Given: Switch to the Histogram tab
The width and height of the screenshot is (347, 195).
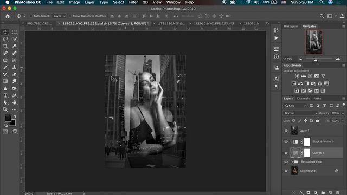Looking at the screenshot, I should (291, 27).
